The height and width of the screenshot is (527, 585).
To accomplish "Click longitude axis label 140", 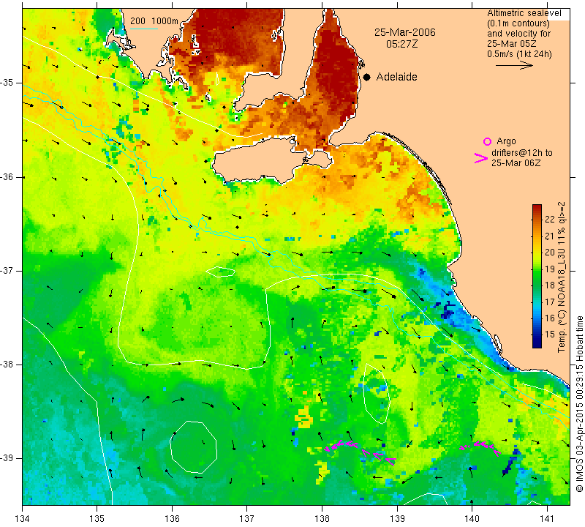I will [472, 518].
